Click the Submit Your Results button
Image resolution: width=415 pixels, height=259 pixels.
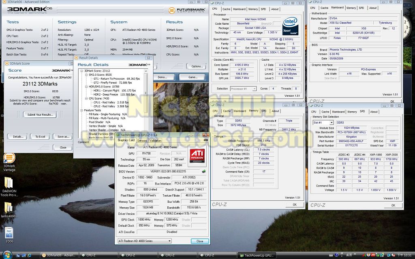point(40,115)
